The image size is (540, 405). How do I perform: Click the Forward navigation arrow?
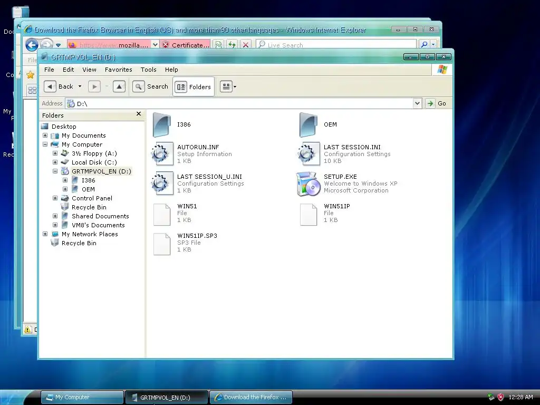(x=94, y=86)
